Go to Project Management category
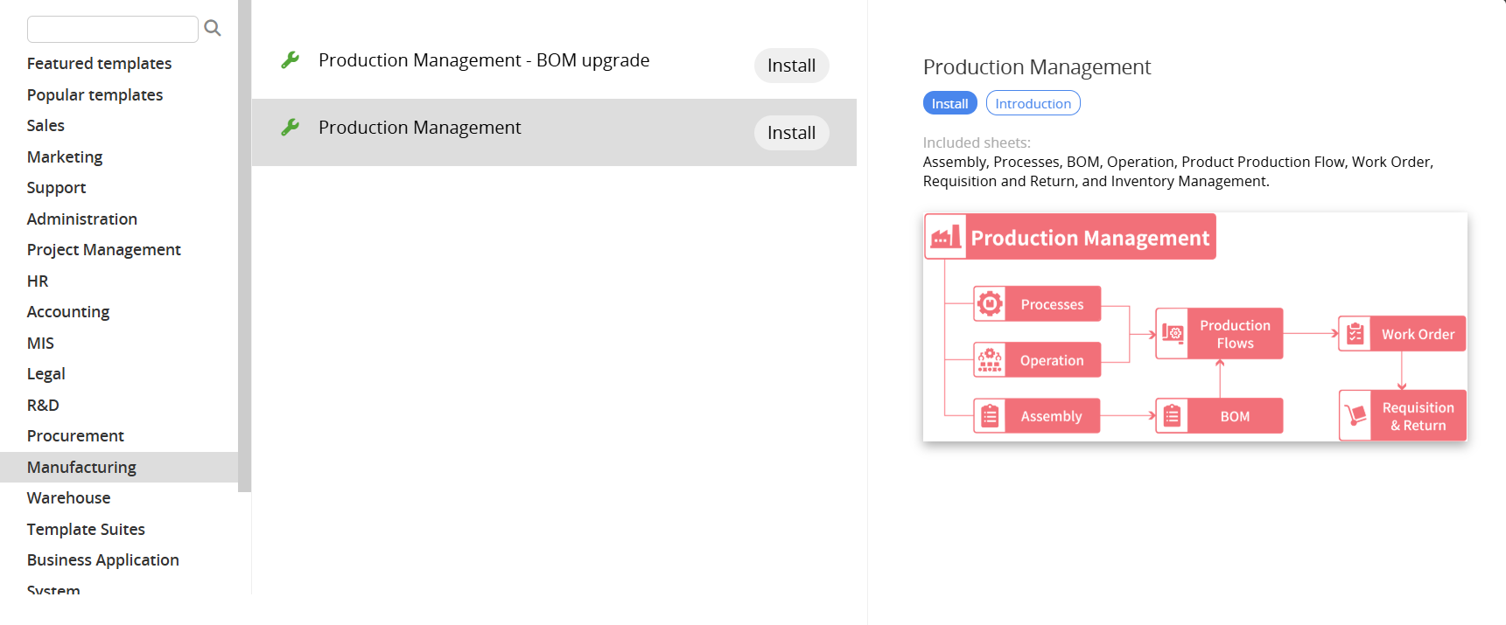Screen dimensions: 1506x625 click(103, 249)
